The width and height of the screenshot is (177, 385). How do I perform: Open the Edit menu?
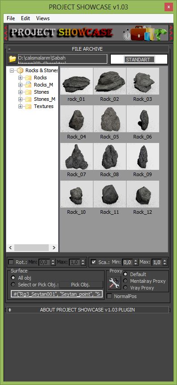coord(25,18)
